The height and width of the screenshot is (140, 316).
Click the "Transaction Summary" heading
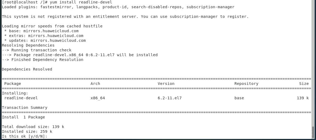25,108
